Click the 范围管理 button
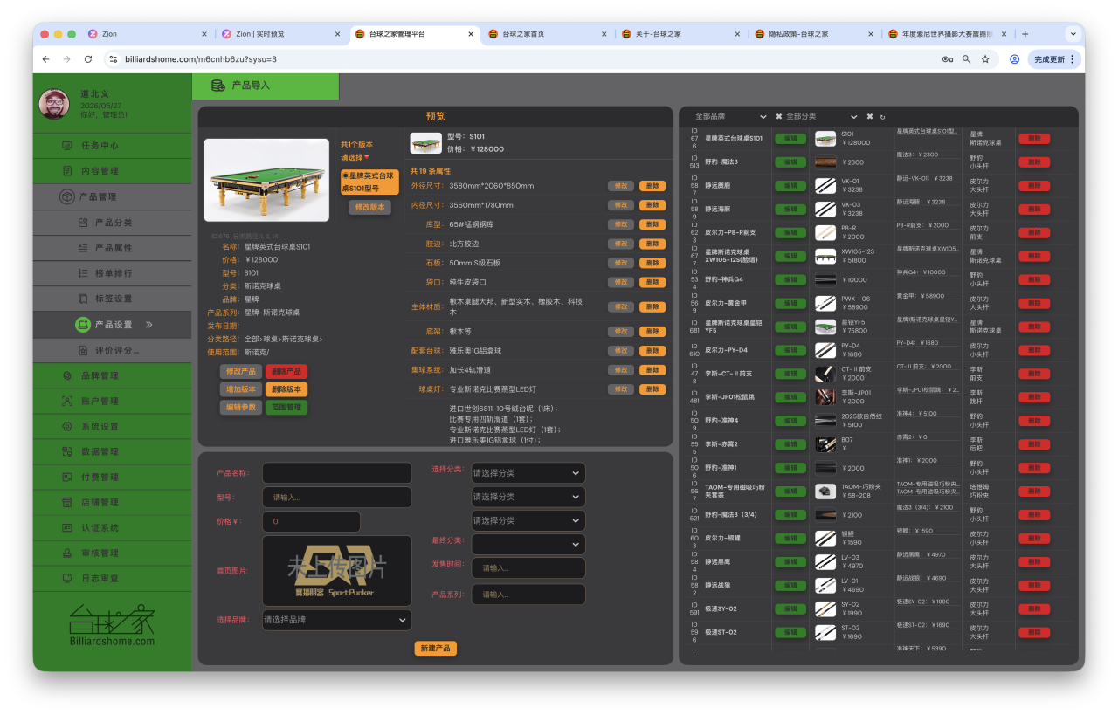Viewport: 1118px width, 715px height. [x=286, y=408]
